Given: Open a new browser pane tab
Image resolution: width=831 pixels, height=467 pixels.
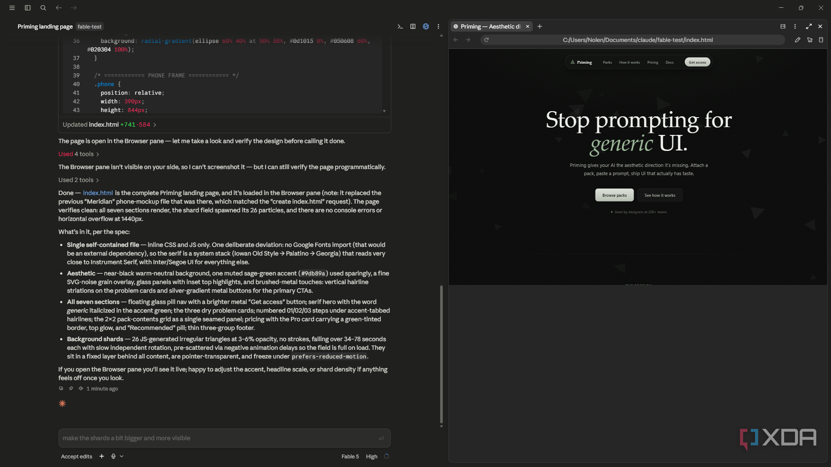Looking at the screenshot, I should 540,26.
